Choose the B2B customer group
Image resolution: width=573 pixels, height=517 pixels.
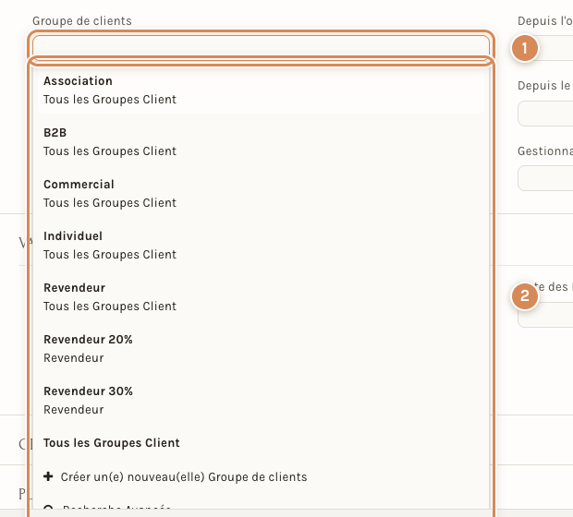(261, 141)
